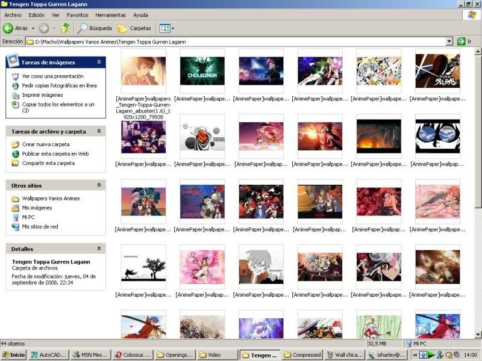The height and width of the screenshot is (361, 482).
Task: Click the Compartir esta carpeta link
Action: [x=48, y=163]
